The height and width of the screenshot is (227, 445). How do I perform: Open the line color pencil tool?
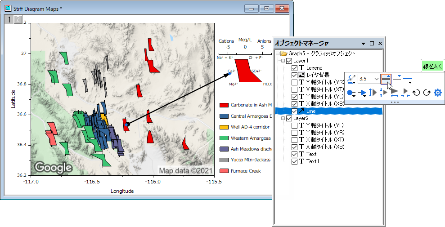351,79
